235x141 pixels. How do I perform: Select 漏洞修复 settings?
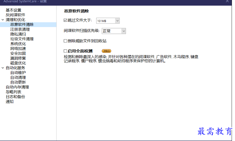pyautogui.click(x=18, y=58)
